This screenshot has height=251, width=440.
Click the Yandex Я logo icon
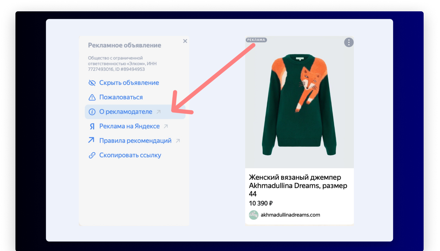[x=91, y=126]
